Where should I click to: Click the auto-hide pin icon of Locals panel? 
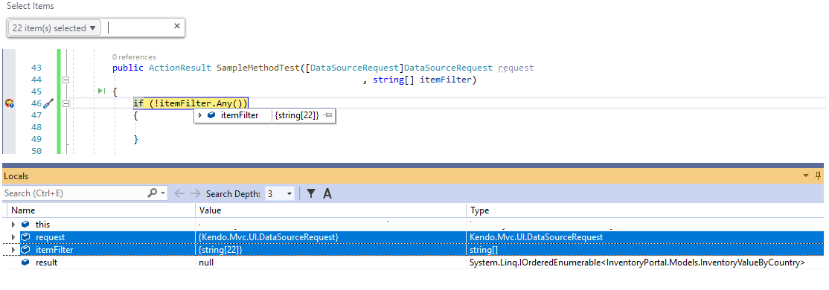point(819,175)
